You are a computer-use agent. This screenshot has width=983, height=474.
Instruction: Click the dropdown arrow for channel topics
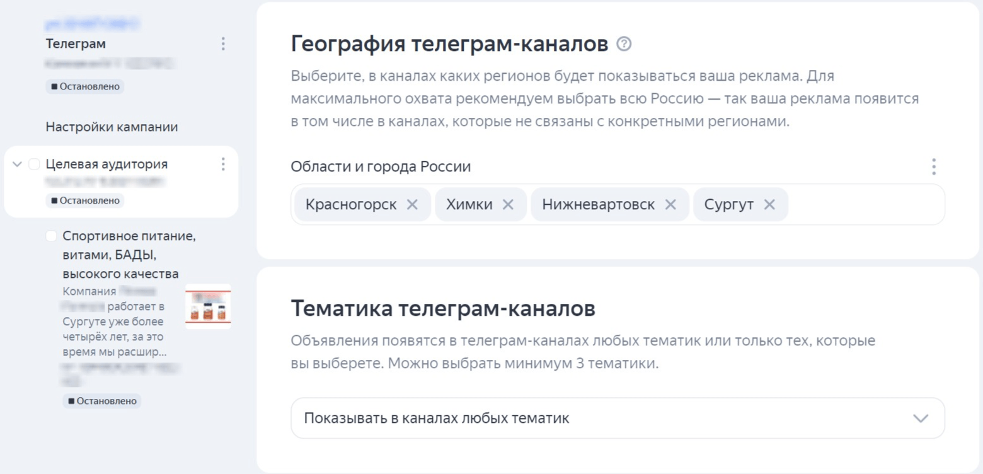point(921,418)
